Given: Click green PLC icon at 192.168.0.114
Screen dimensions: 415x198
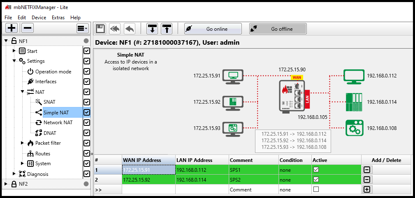Looking at the screenshot, I should click(x=354, y=102).
